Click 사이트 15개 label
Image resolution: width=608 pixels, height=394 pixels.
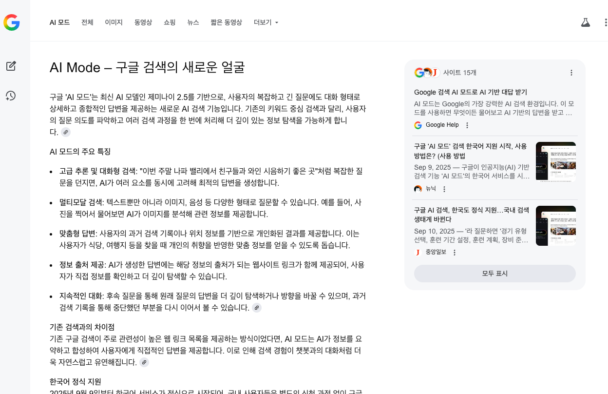click(x=460, y=73)
